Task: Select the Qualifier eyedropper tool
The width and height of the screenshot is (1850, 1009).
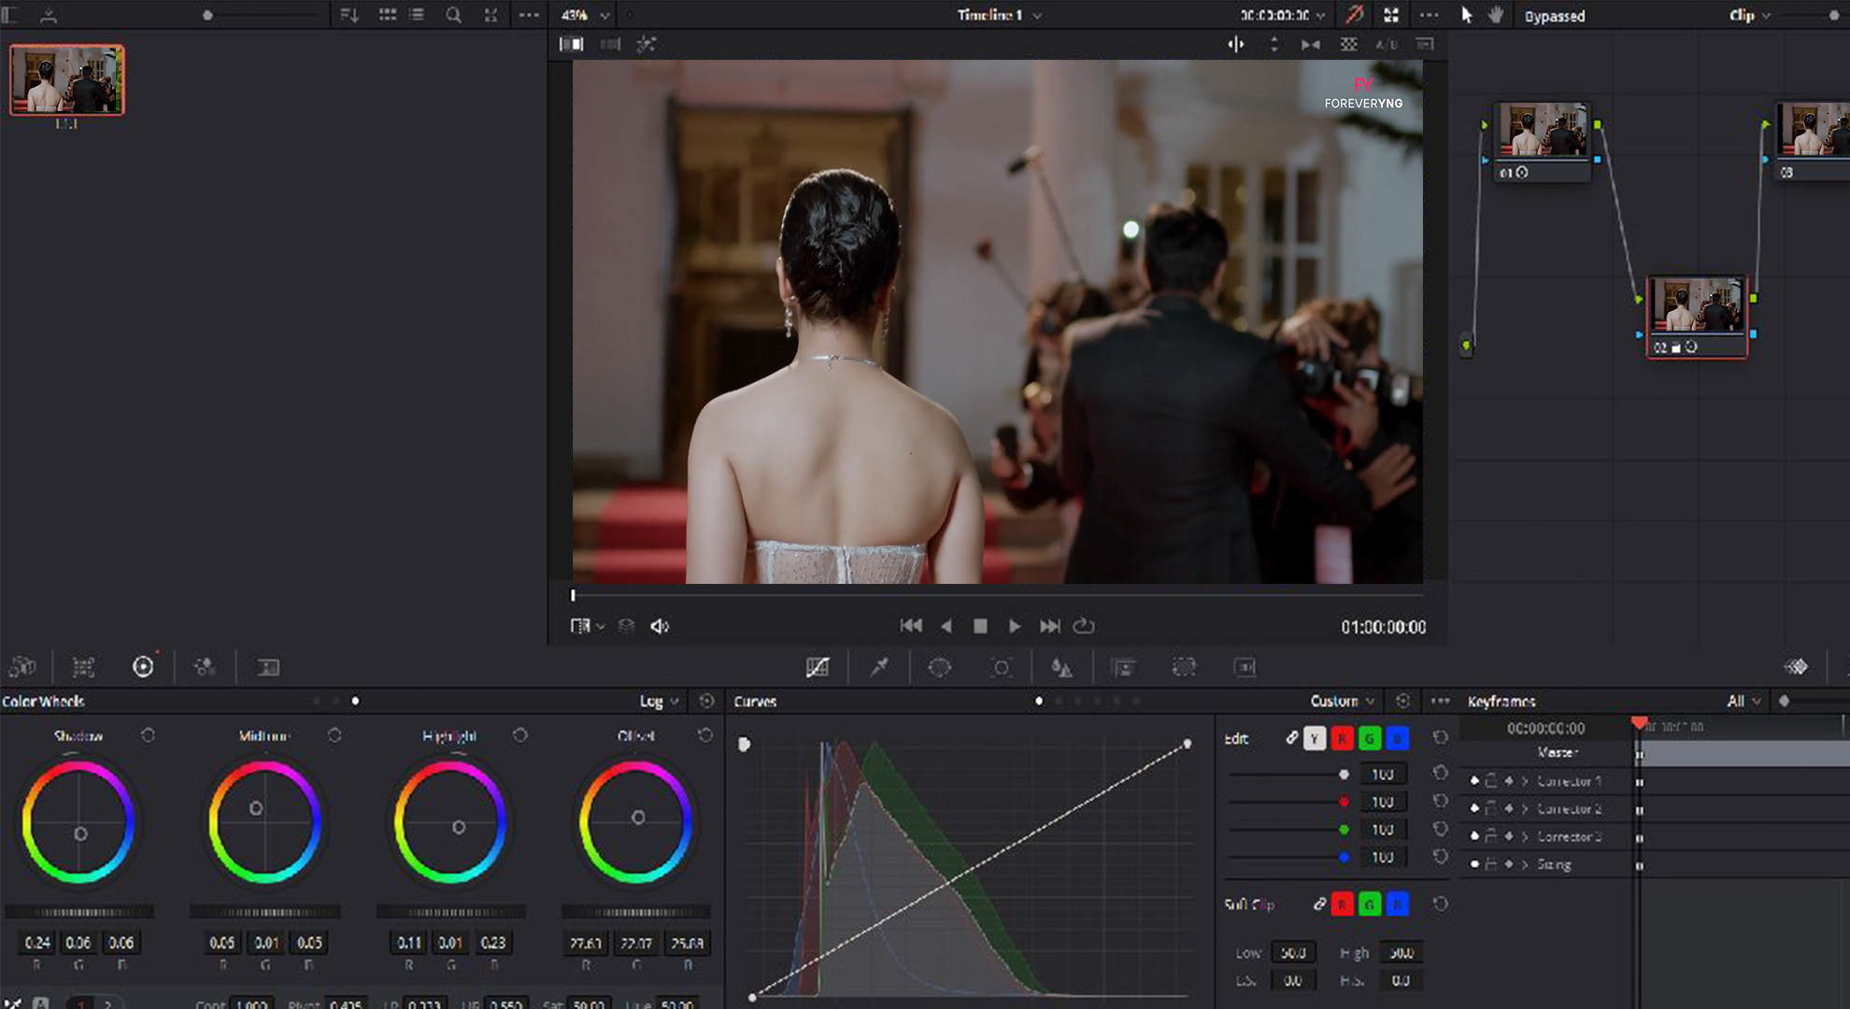Action: [879, 667]
